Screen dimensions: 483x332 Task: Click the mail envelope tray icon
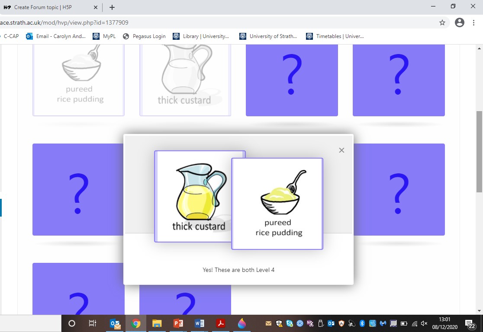pyautogui.click(x=268, y=323)
